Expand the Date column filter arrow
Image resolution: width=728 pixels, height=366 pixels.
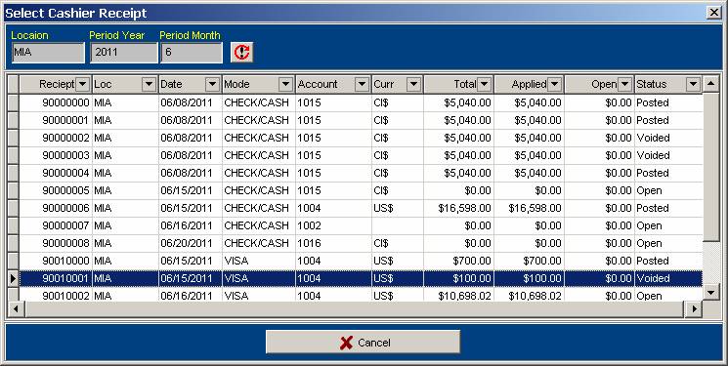[212, 84]
